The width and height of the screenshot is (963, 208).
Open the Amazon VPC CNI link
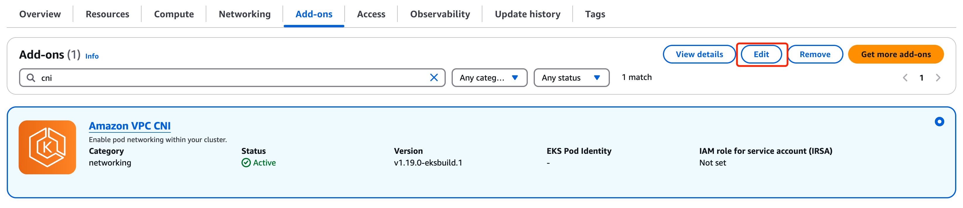pos(130,126)
